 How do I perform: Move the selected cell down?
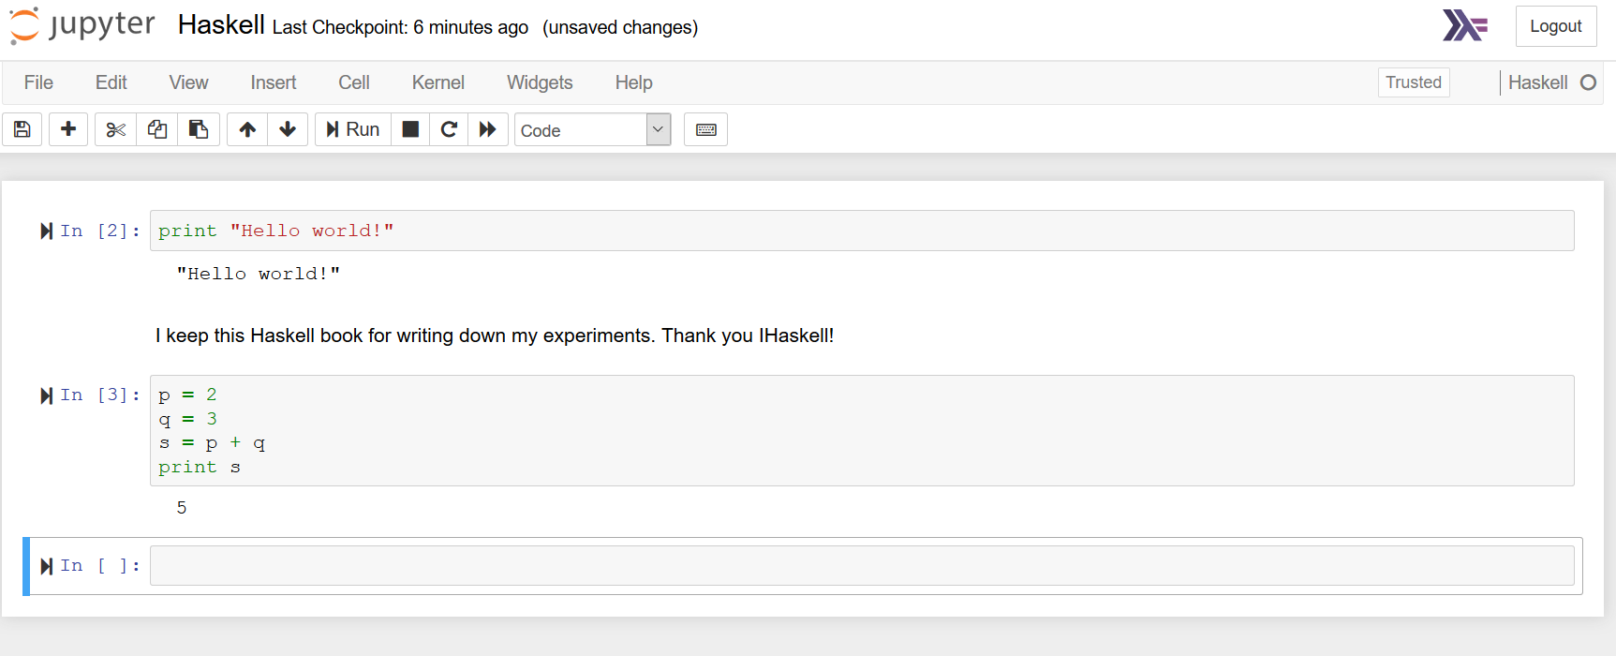[288, 129]
